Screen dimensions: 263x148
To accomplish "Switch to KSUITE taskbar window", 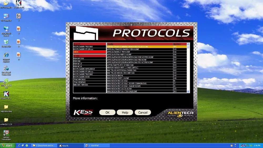I will [70, 145].
